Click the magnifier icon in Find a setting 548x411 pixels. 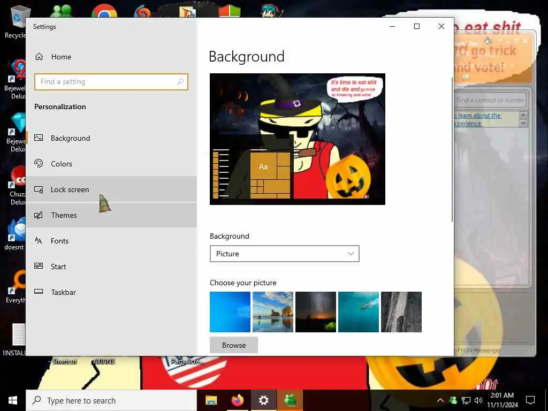coord(180,82)
